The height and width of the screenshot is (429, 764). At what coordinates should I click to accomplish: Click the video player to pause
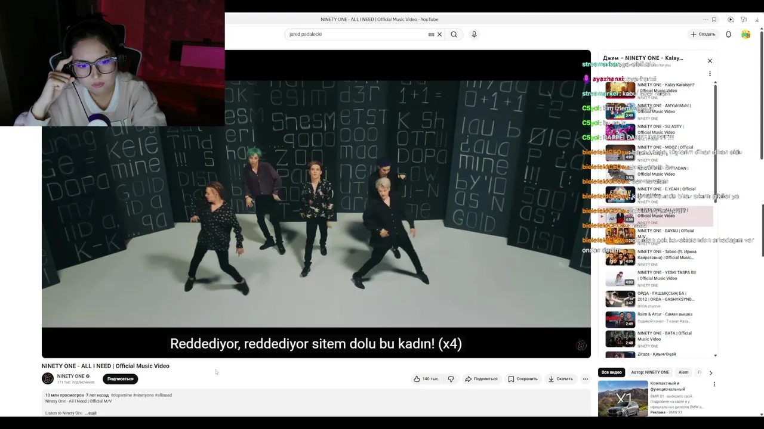(316, 204)
